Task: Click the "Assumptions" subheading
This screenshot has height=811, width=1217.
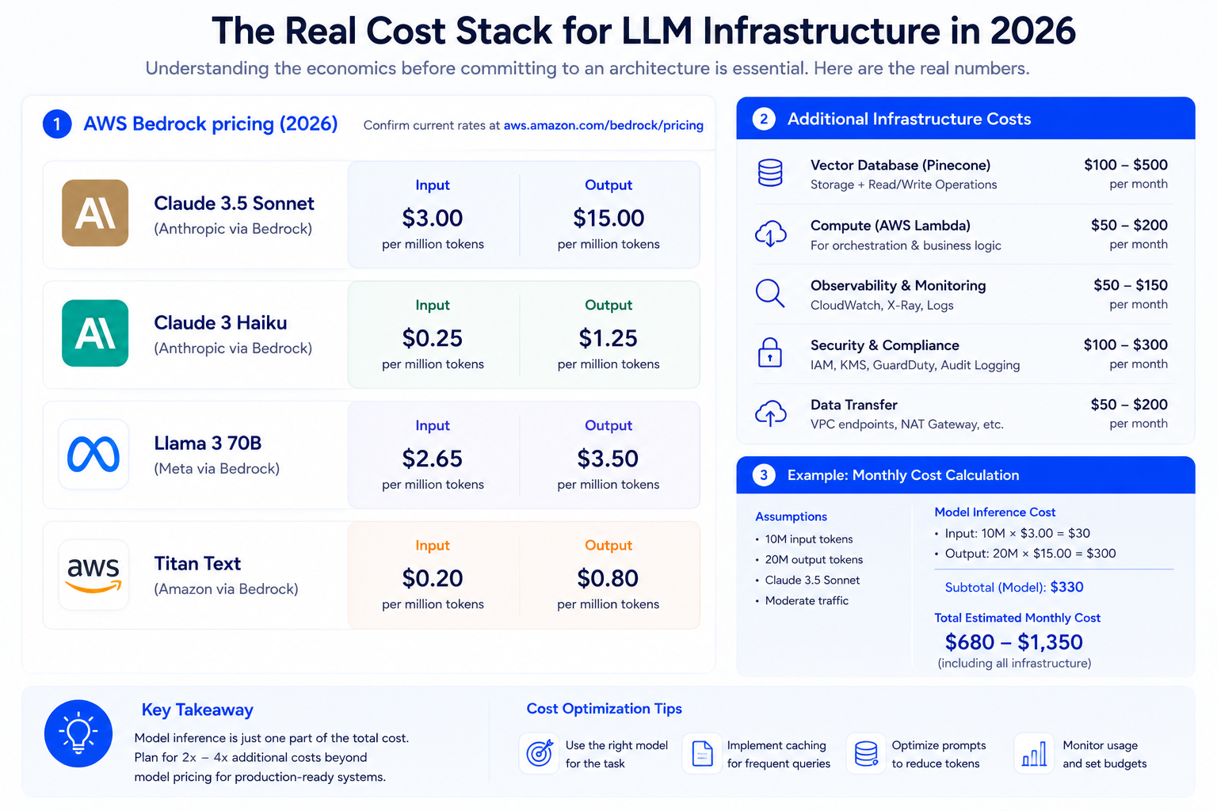Action: click(791, 516)
